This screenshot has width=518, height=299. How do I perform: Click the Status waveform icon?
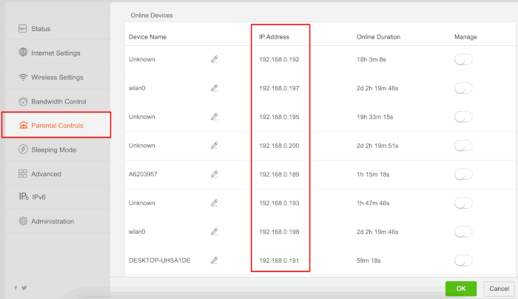(22, 29)
